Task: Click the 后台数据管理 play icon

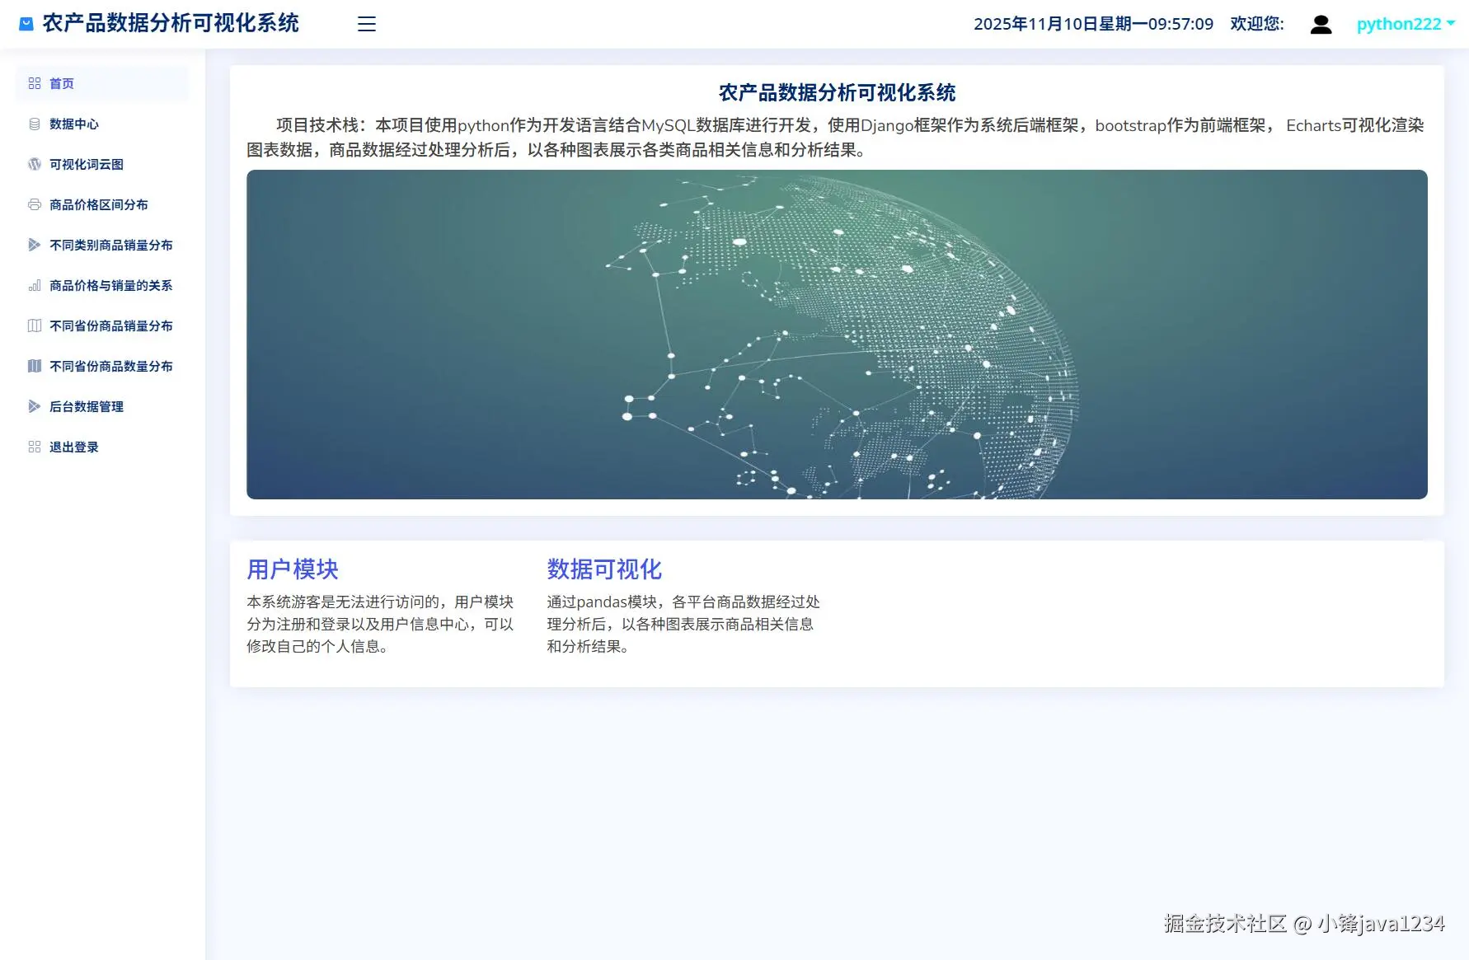Action: click(x=35, y=406)
